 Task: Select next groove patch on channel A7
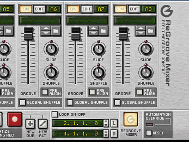[93, 33]
